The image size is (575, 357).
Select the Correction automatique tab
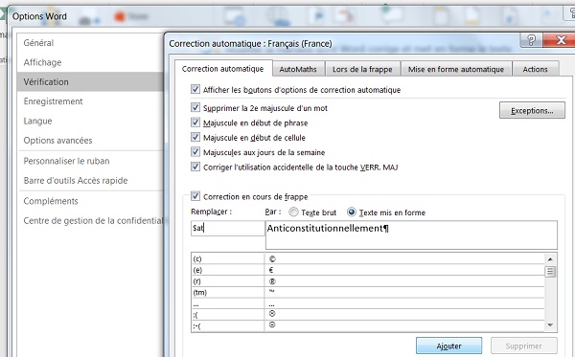223,69
